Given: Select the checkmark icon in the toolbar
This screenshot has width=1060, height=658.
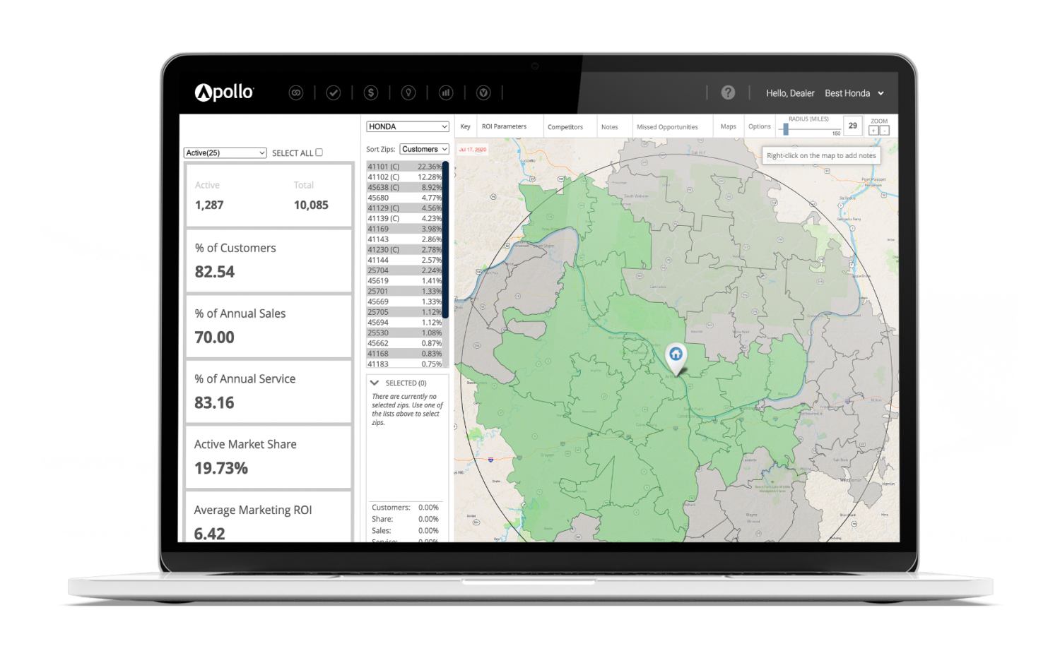Looking at the screenshot, I should coord(333,92).
